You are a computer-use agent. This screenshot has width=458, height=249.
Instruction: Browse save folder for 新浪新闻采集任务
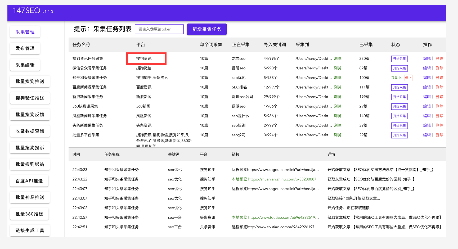[338, 97]
